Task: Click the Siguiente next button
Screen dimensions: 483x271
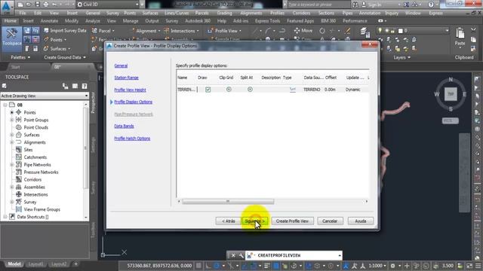Action: (x=255, y=221)
